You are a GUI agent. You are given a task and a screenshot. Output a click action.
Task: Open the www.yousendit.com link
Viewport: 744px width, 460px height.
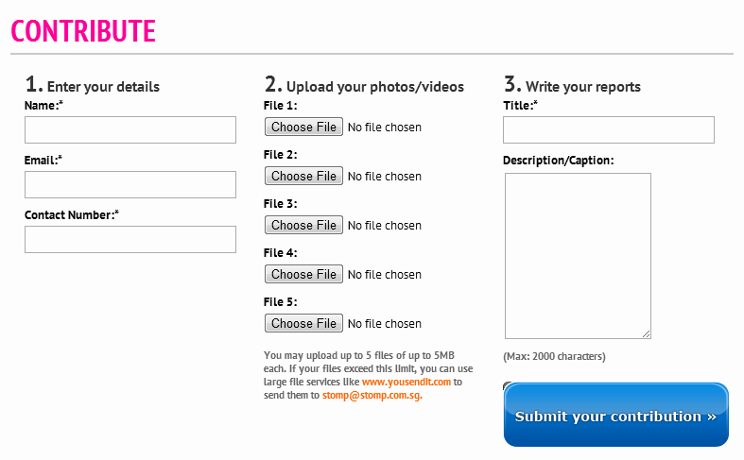pos(406,383)
